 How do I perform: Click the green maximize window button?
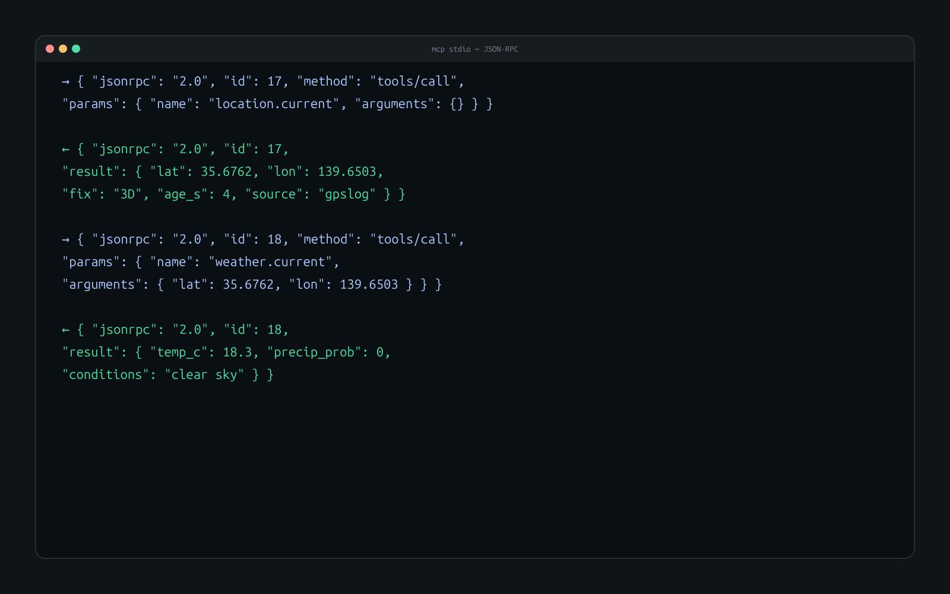tap(76, 49)
